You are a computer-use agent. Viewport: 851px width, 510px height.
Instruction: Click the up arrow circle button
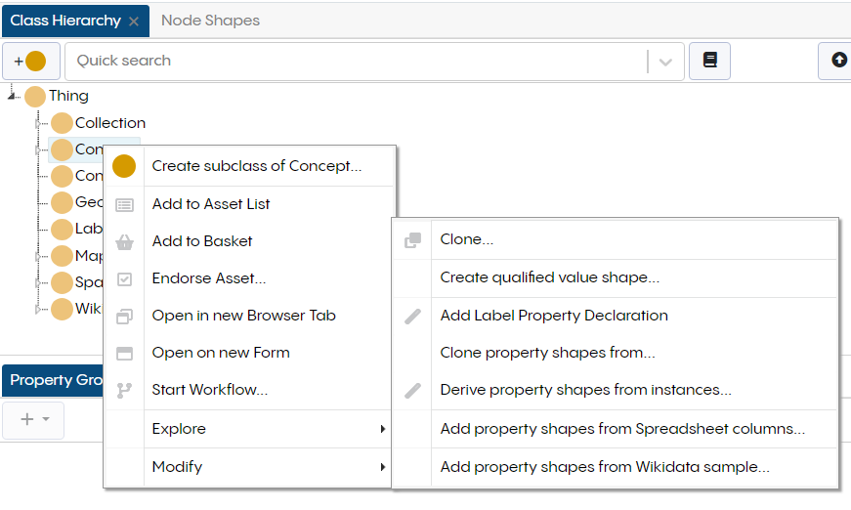[838, 60]
